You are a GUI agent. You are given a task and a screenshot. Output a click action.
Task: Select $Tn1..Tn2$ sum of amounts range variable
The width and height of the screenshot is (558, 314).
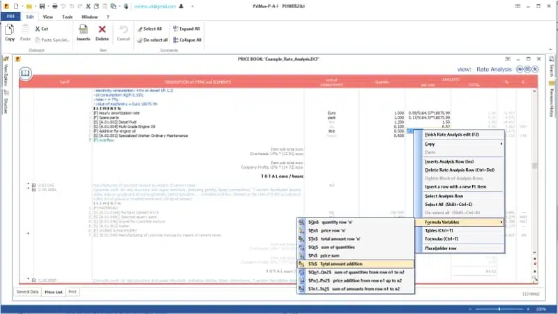(356, 289)
